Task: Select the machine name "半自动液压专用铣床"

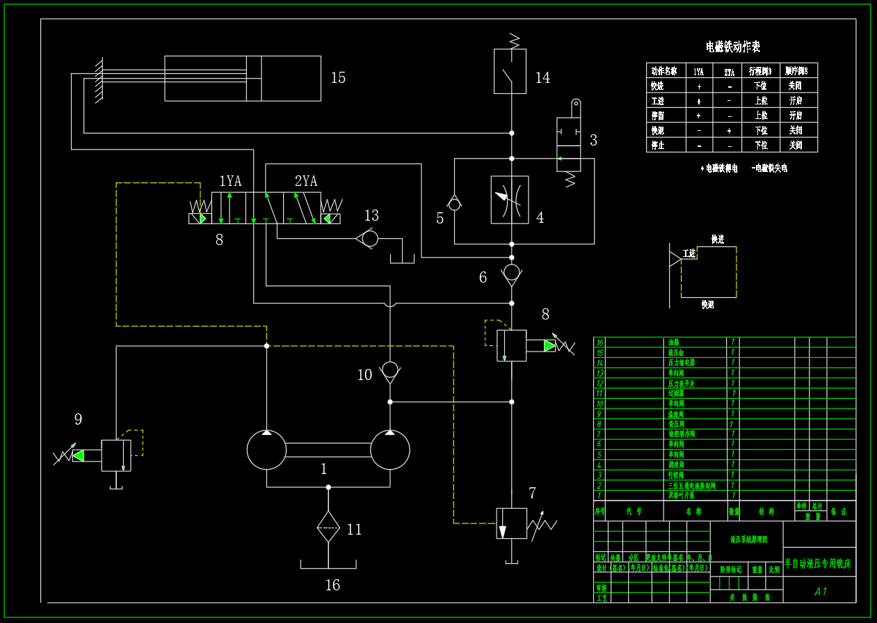Action: coord(818,562)
